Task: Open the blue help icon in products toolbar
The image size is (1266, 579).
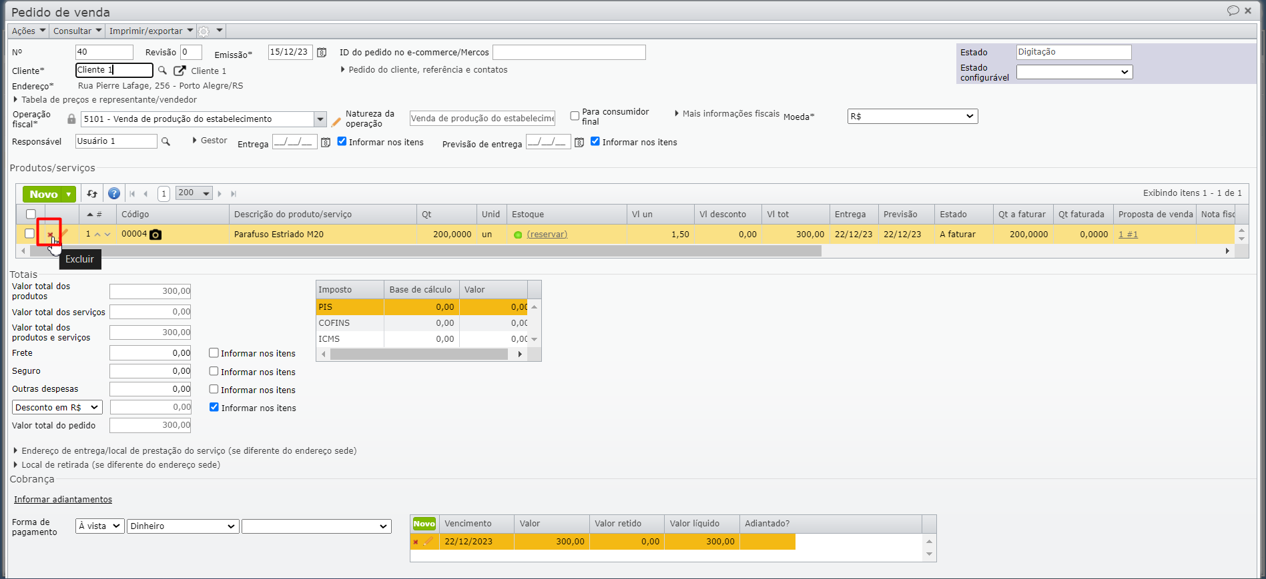Action: (114, 194)
